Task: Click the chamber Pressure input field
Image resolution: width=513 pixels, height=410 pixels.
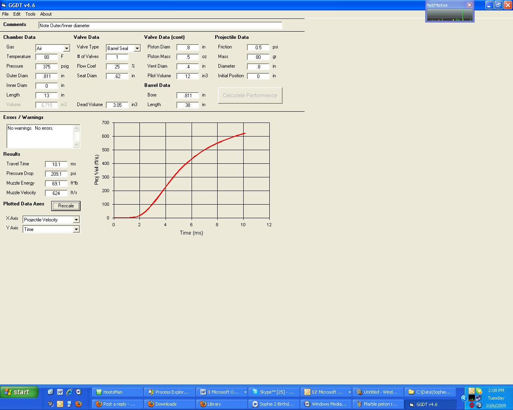Action: point(46,66)
